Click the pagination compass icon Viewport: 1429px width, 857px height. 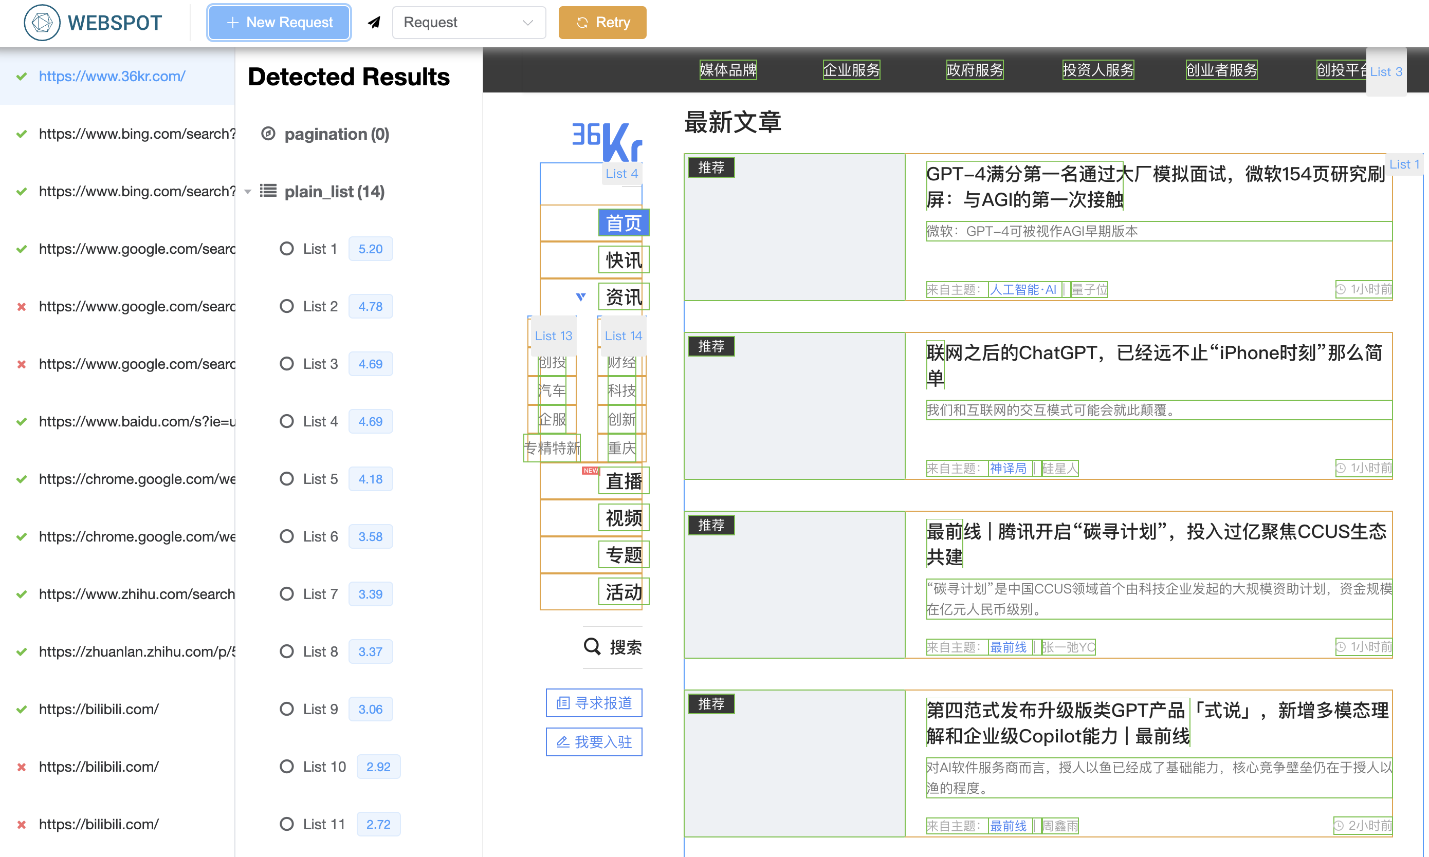coord(268,134)
